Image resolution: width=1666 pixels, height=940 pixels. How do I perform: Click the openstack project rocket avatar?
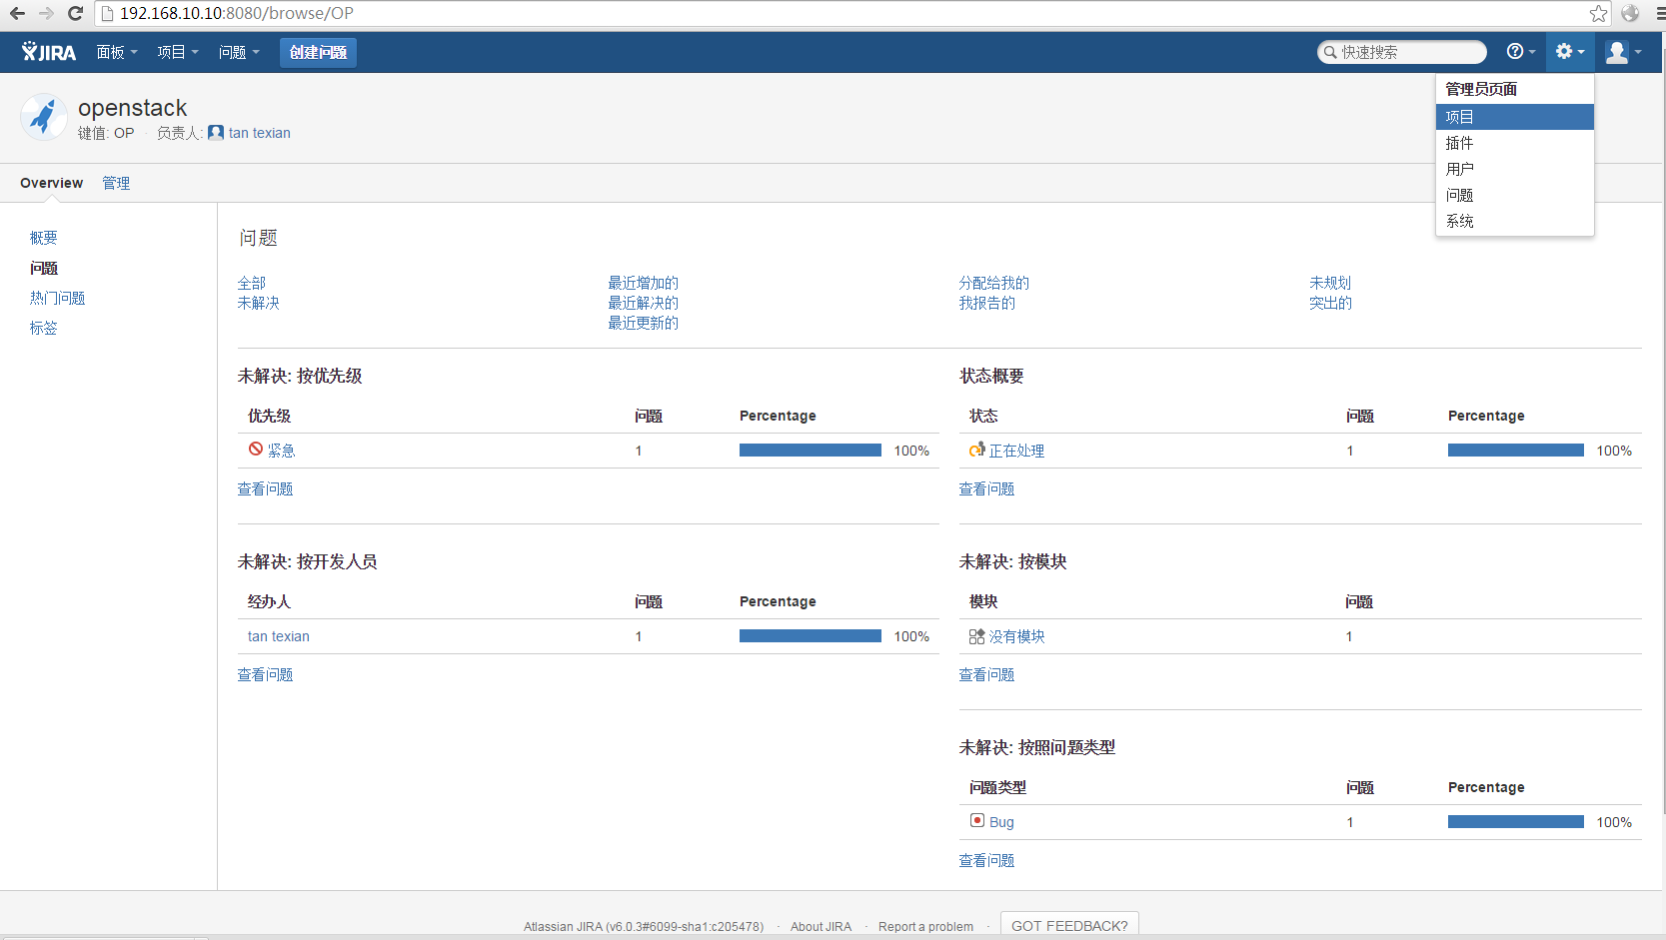click(44, 118)
